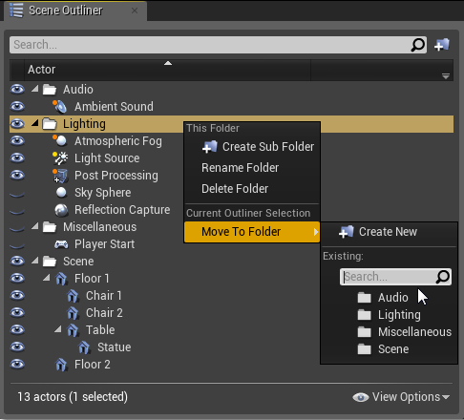Screen dimensions: 464x420
Task: Click magnifier icon in submenu search box
Action: (x=443, y=277)
